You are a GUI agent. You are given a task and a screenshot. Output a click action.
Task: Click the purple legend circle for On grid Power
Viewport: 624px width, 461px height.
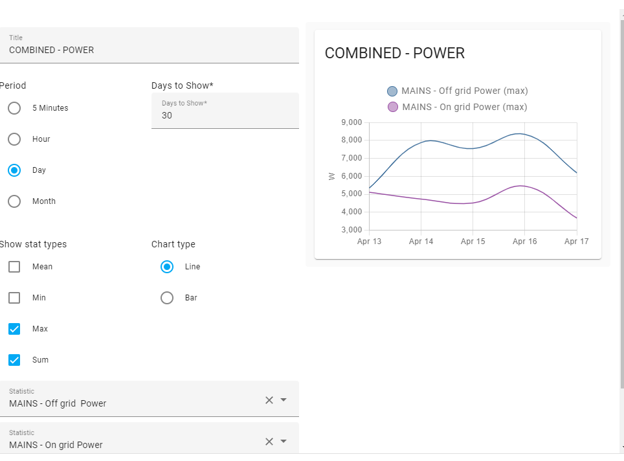click(x=392, y=107)
